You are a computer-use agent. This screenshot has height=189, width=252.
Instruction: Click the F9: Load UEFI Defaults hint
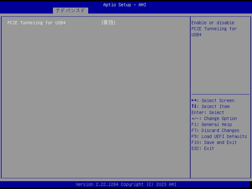point(219,136)
